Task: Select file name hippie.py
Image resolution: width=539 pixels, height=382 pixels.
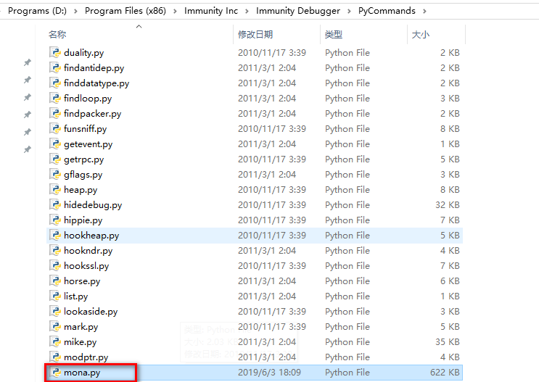Action: (x=83, y=220)
